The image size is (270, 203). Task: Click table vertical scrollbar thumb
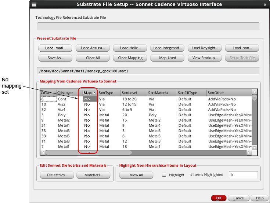tap(254, 98)
